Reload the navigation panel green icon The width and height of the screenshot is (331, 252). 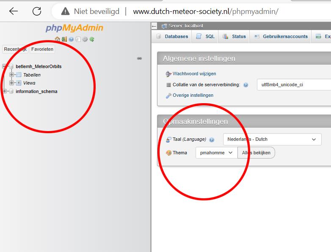point(92,39)
